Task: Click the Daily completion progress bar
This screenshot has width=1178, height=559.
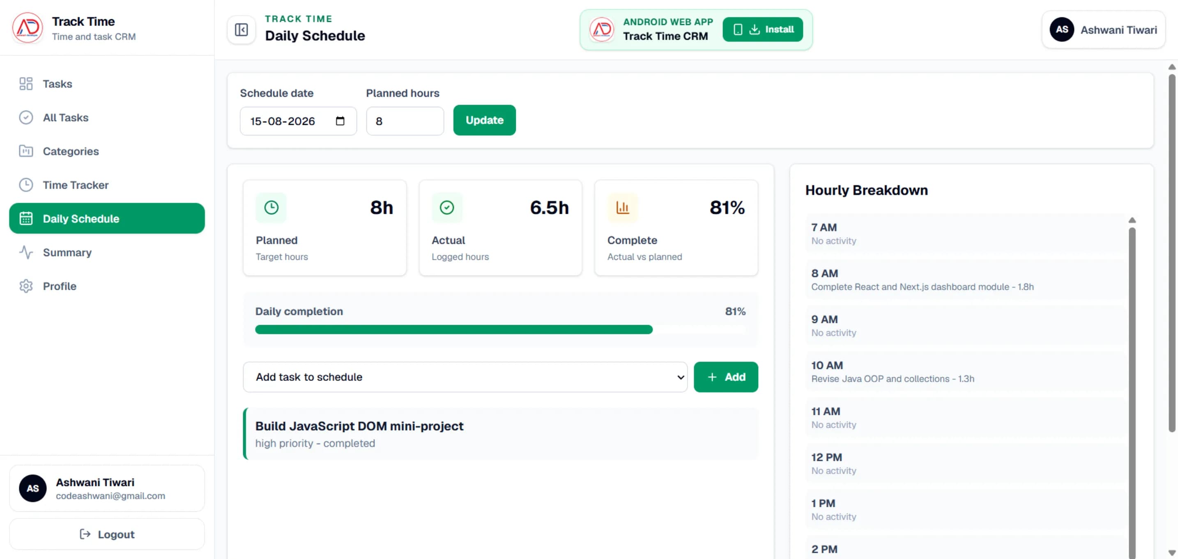Action: click(500, 330)
